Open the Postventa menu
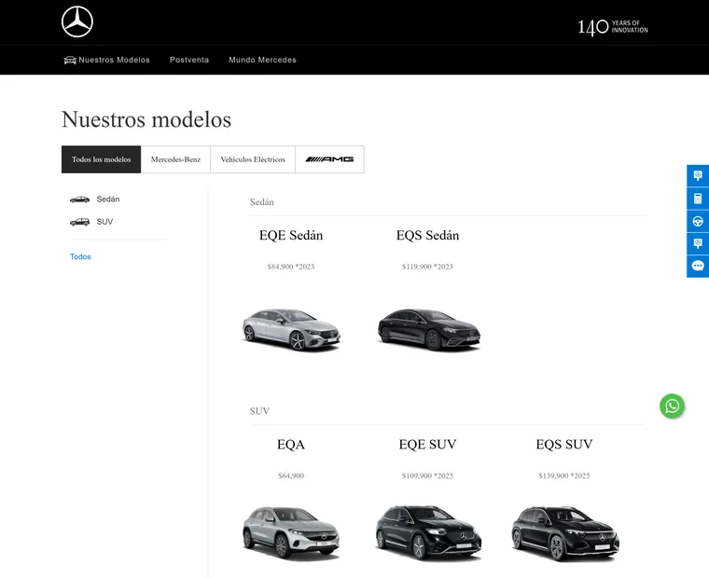Viewport: 709px width, 578px height. pyautogui.click(x=189, y=60)
